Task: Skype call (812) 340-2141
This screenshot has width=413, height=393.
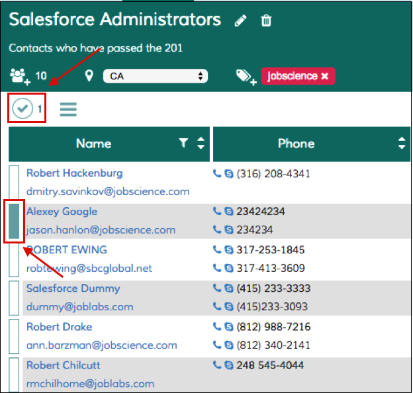Action: 228,345
